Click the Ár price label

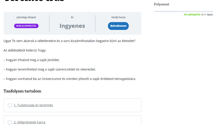click(x=72, y=17)
